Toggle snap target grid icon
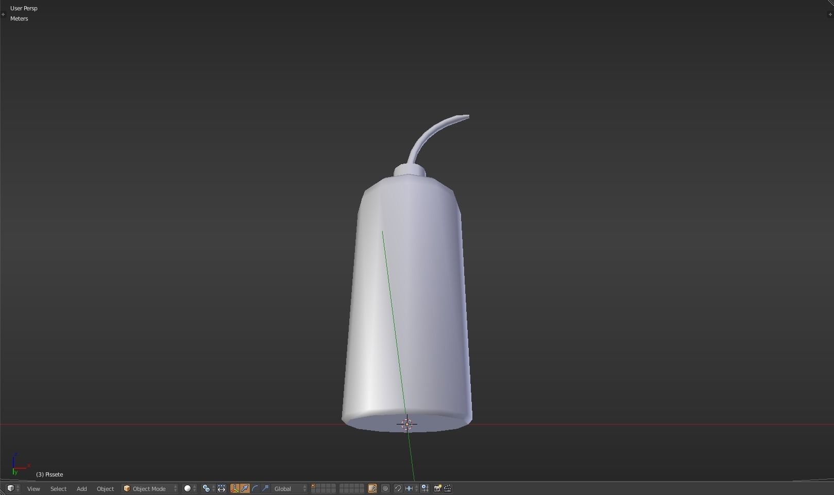 (x=425, y=488)
